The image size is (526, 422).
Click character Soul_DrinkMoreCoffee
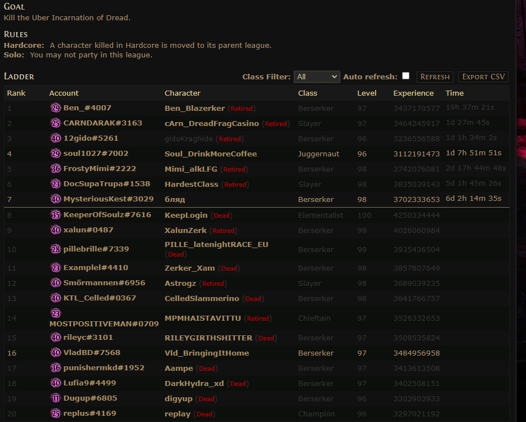coord(211,154)
